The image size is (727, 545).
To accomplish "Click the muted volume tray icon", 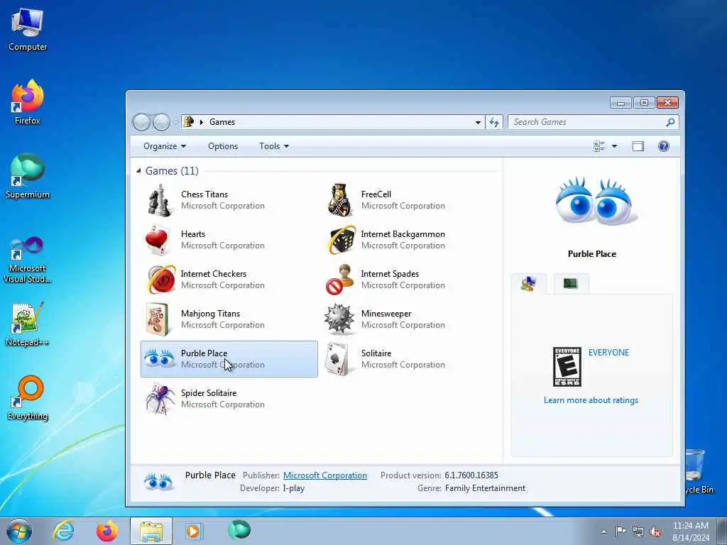I will click(655, 532).
